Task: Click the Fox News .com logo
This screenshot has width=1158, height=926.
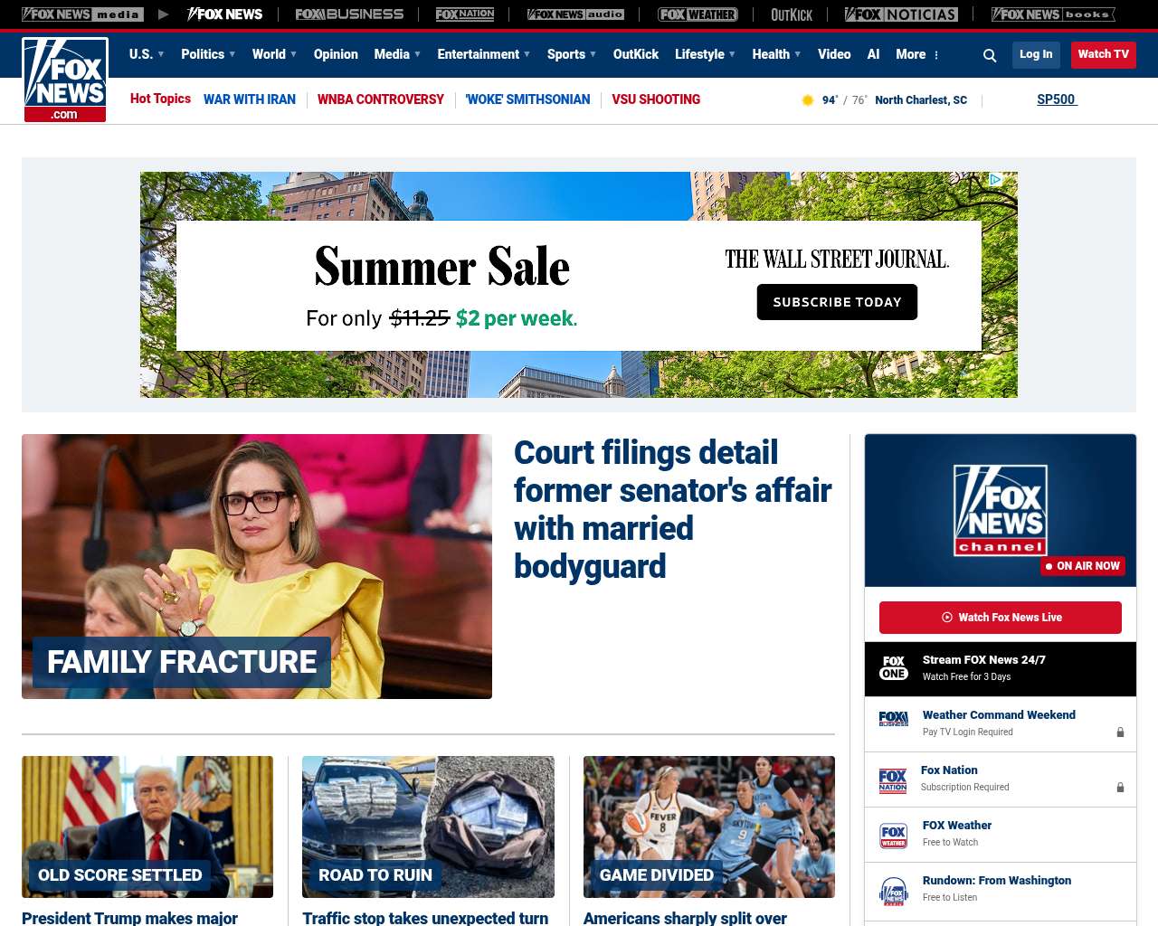Action: pyautogui.click(x=65, y=80)
